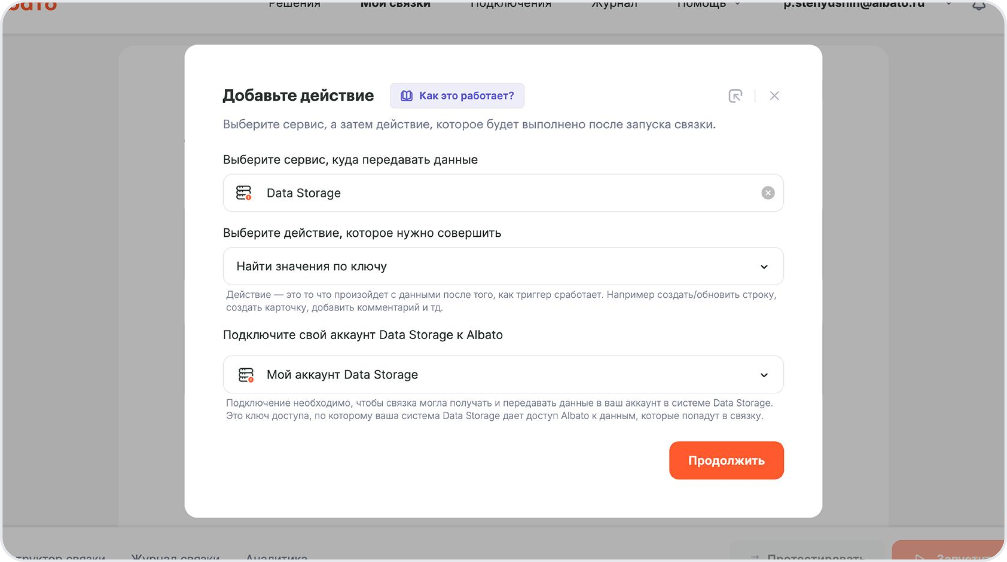Open the 'Как это работает?' help link
Viewport: 1007px width, 562px height.
(457, 96)
